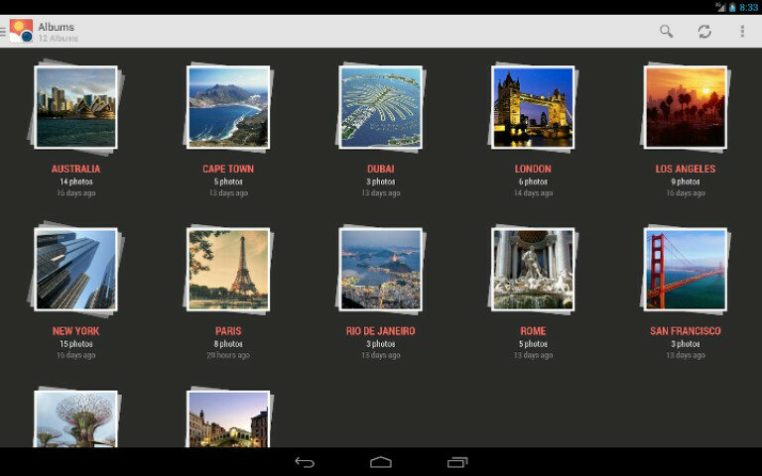
Task: Click '14 photos' under Australia
Action: click(75, 181)
